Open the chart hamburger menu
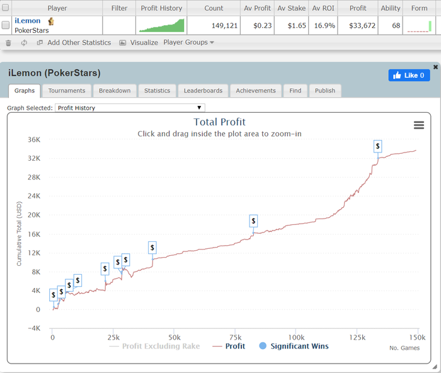The width and height of the screenshot is (441, 373). point(419,125)
